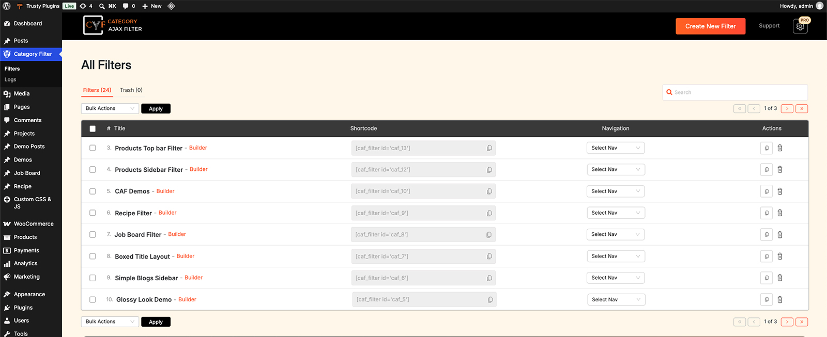Open Builder link for Recipe Filter

pyautogui.click(x=167, y=213)
